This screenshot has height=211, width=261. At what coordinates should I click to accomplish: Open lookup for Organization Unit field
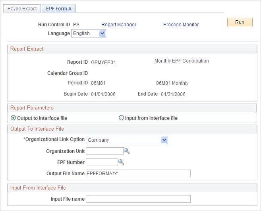pos(127,151)
